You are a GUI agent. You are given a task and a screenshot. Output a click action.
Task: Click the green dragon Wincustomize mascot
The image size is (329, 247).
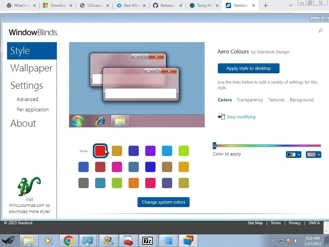pyautogui.click(x=29, y=186)
